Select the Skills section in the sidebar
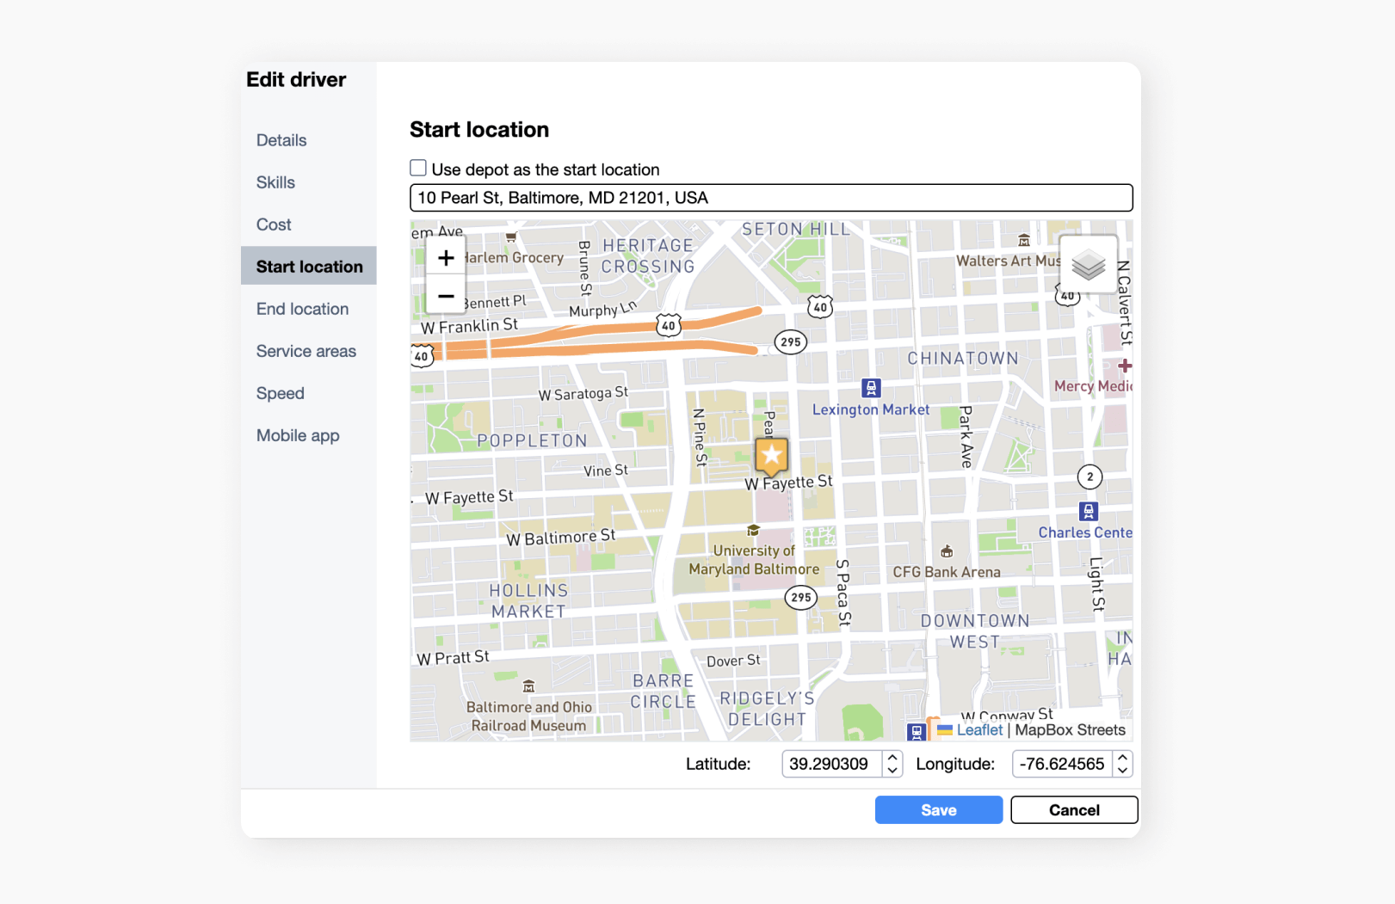1395x904 pixels. coord(275,182)
